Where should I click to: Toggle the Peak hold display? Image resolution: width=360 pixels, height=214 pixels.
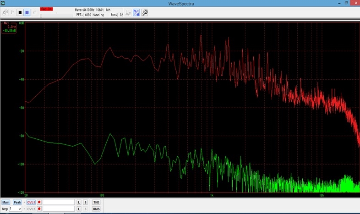[17, 202]
